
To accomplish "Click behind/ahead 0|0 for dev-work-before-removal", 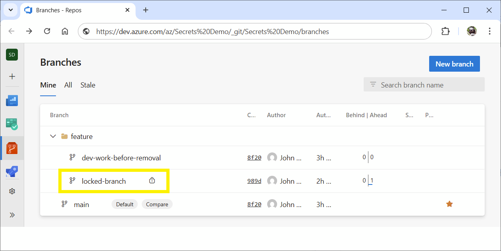I will (368, 157).
